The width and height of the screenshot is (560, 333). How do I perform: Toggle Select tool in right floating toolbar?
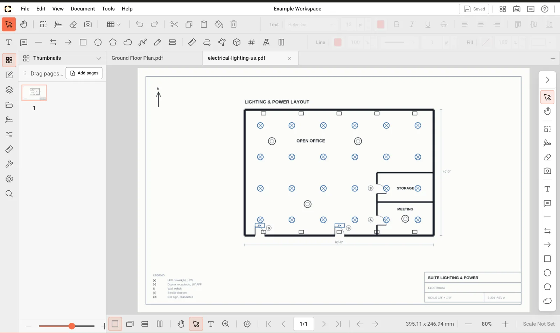click(x=547, y=97)
